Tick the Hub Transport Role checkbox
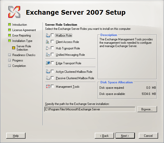 click(52, 48)
